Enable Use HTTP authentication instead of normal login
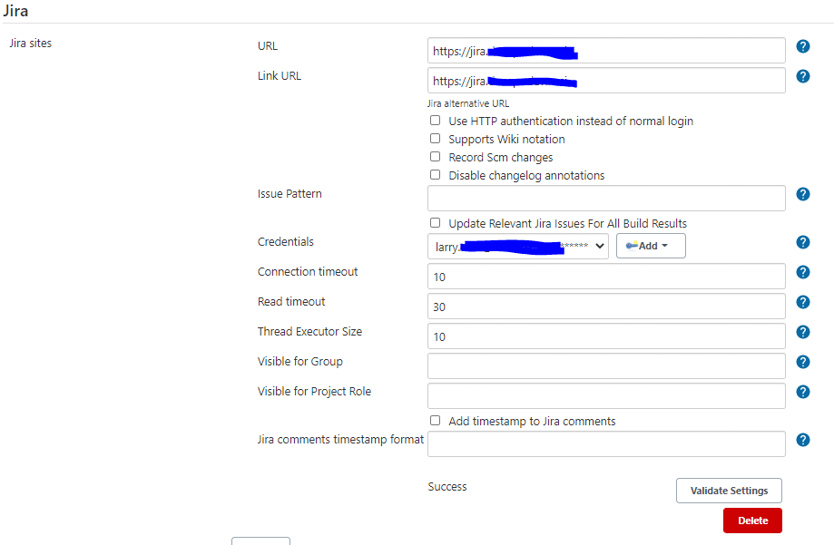This screenshot has height=545, width=834. click(x=435, y=121)
